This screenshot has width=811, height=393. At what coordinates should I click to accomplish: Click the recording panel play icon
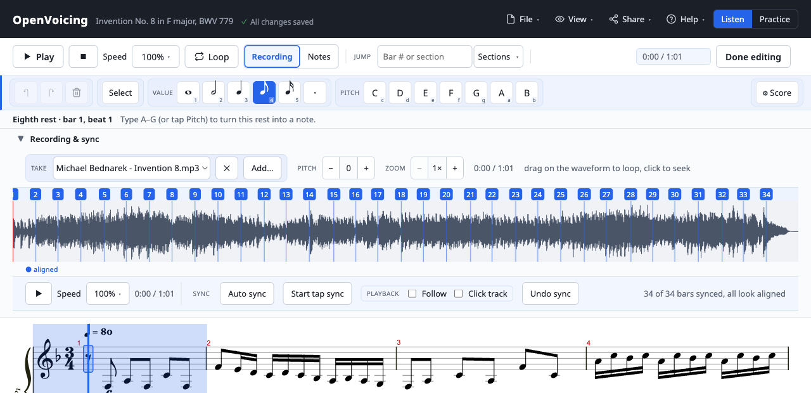(x=39, y=293)
